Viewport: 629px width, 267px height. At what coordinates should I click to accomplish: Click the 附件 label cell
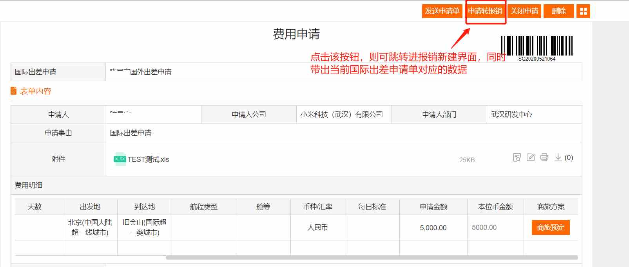click(x=58, y=159)
